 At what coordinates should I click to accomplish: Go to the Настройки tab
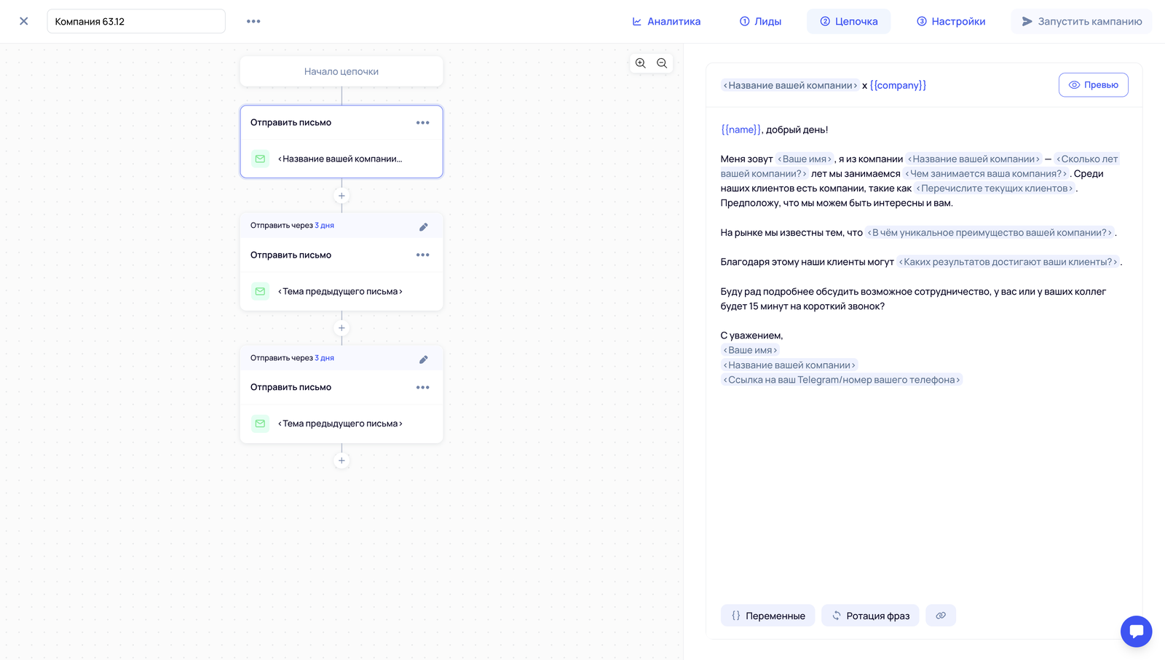950,21
